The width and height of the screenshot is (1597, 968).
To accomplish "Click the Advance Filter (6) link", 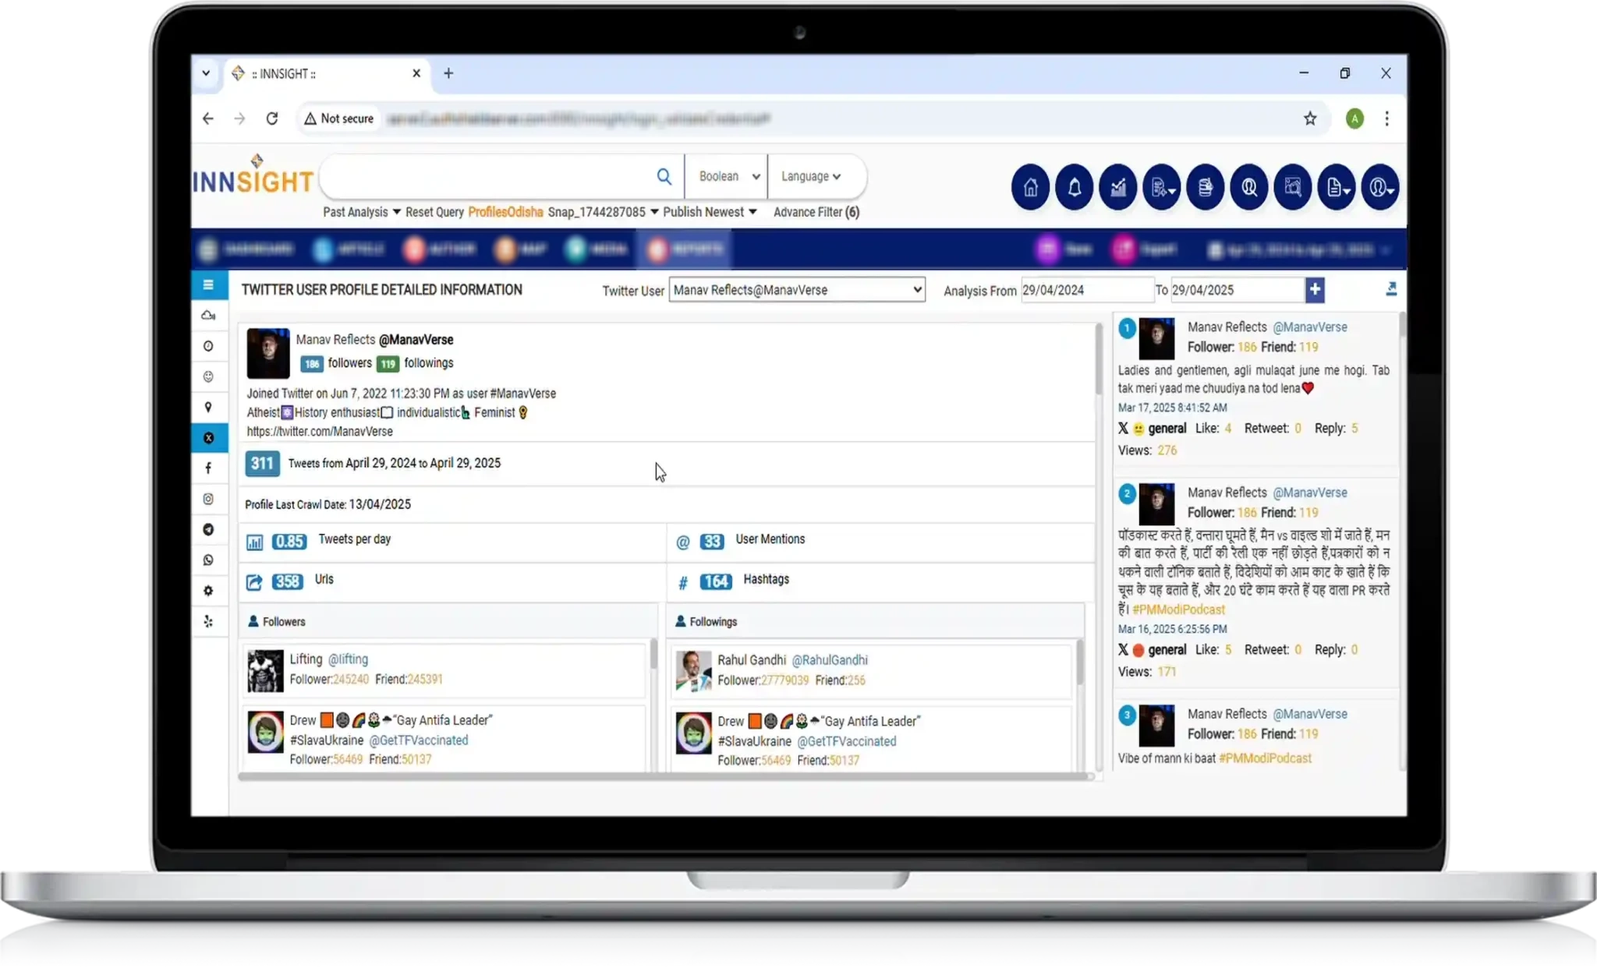I will point(816,212).
